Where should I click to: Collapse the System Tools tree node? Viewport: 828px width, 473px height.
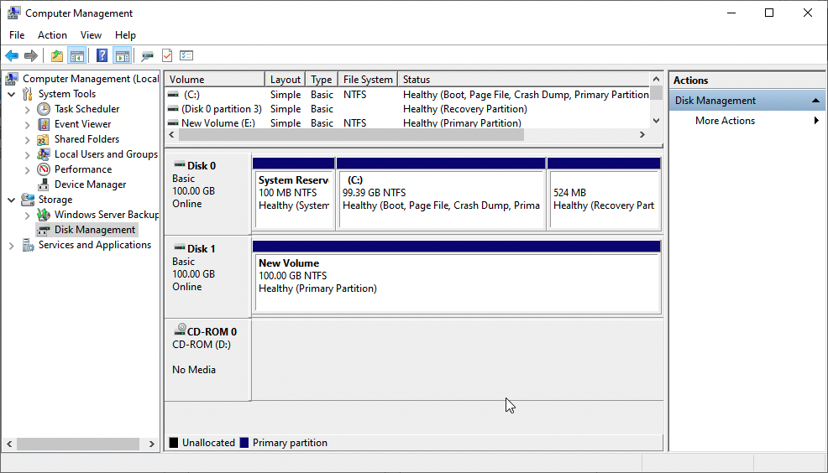coord(11,95)
